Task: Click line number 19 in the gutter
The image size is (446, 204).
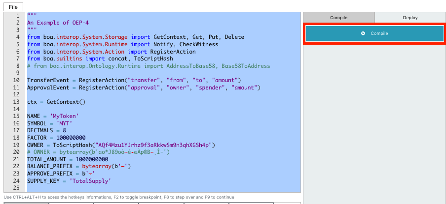Action: [x=16, y=145]
